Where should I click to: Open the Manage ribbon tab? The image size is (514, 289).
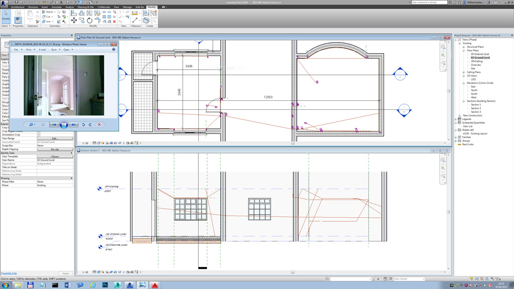(127, 7)
